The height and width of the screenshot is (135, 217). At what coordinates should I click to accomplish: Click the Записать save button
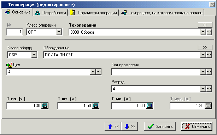click(x=160, y=126)
